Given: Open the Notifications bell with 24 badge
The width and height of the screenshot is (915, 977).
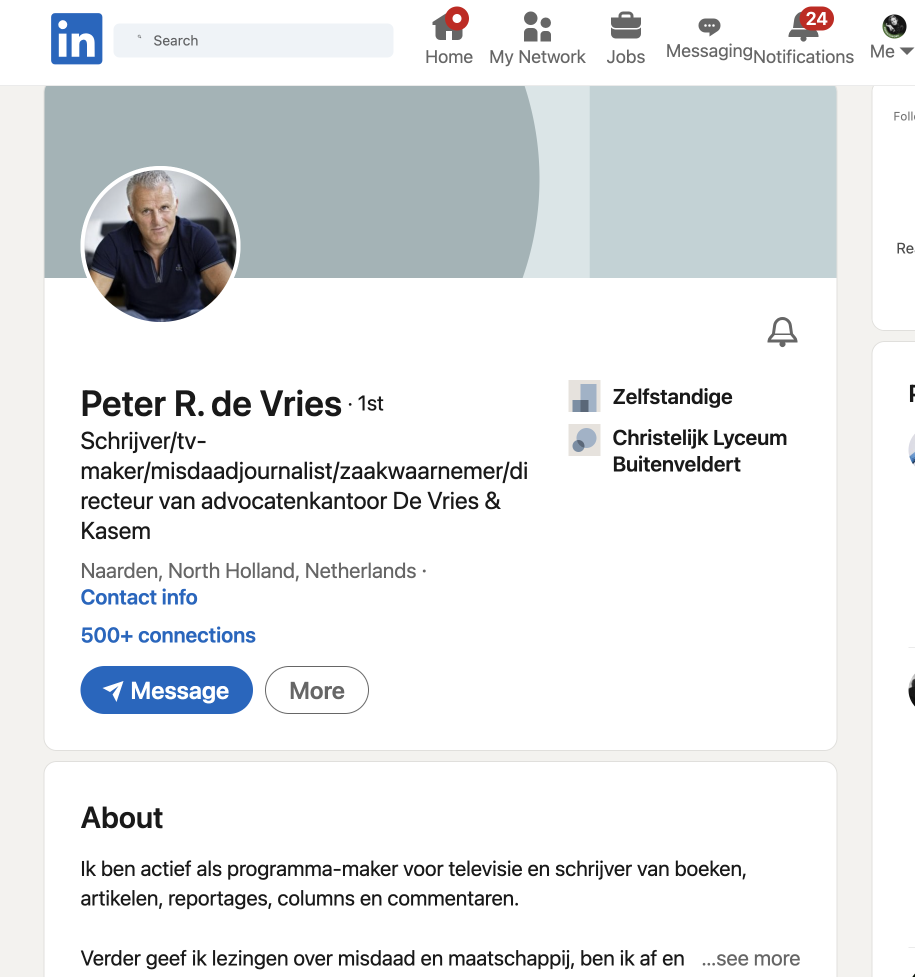Looking at the screenshot, I should (x=803, y=27).
